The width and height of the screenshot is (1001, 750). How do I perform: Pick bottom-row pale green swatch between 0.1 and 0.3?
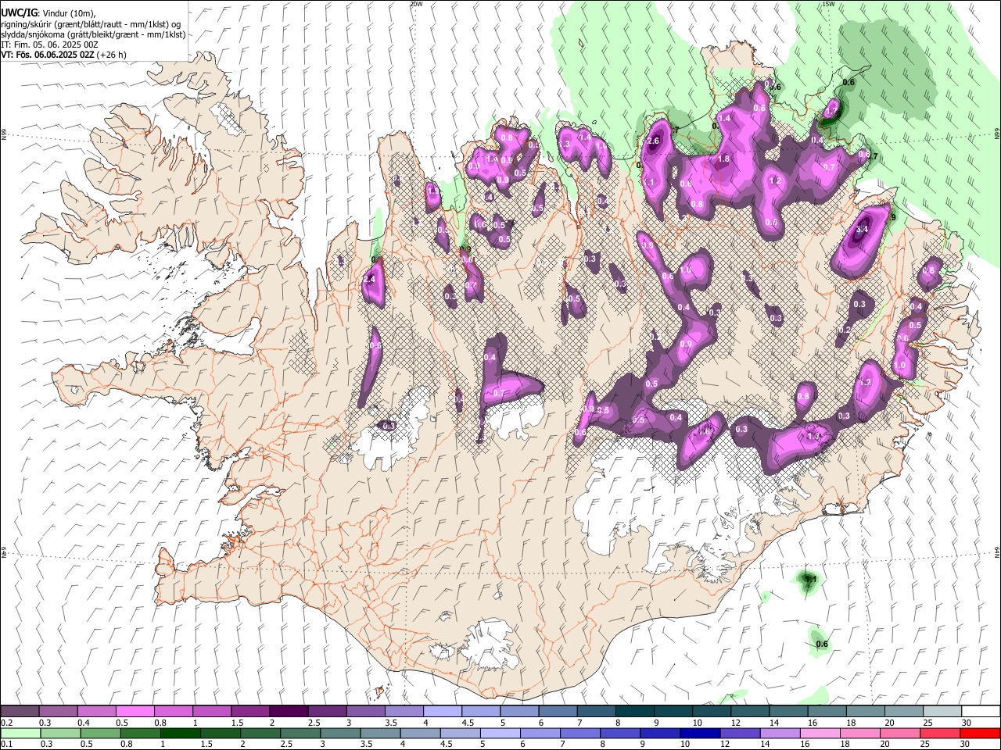pyautogui.click(x=20, y=733)
